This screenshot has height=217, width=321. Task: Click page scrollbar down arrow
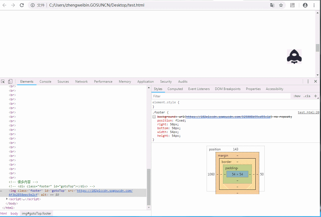pos(317,75)
